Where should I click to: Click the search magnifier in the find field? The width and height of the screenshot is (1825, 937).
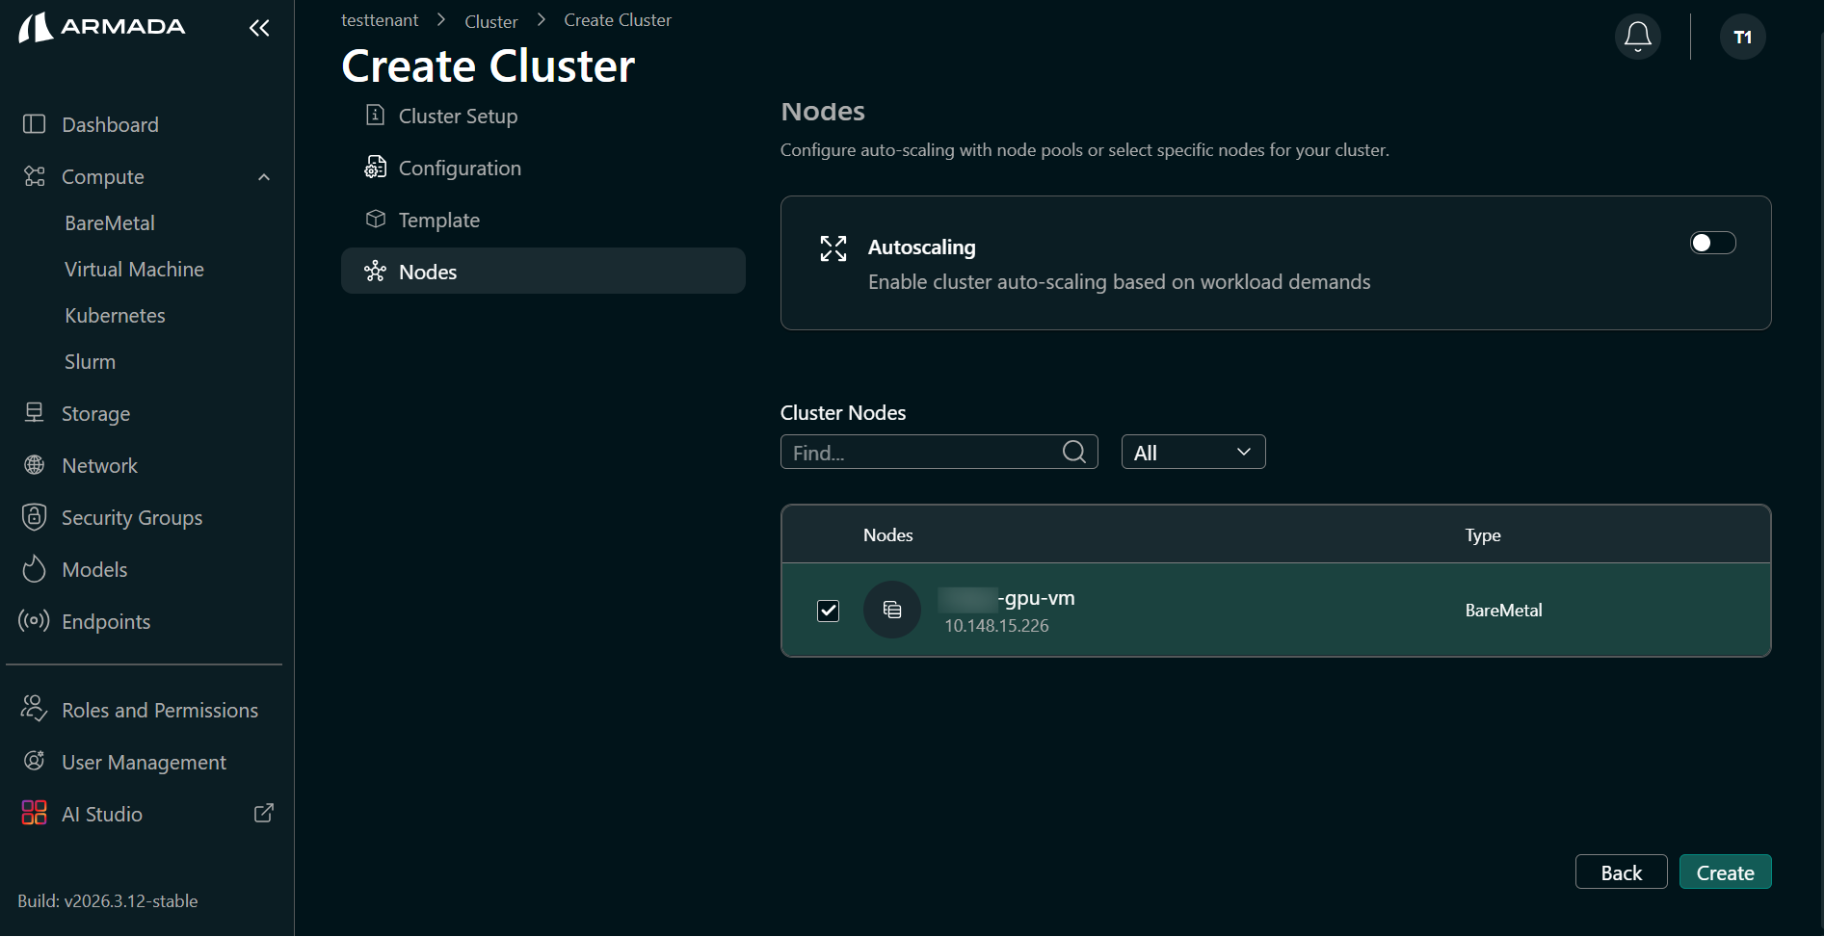click(1072, 452)
